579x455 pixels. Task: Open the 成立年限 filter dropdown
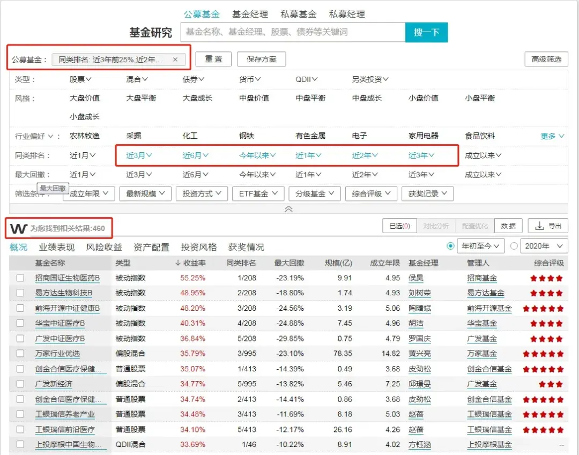point(88,193)
